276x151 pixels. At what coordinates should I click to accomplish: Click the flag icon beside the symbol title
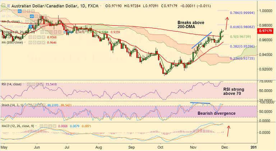9,6
